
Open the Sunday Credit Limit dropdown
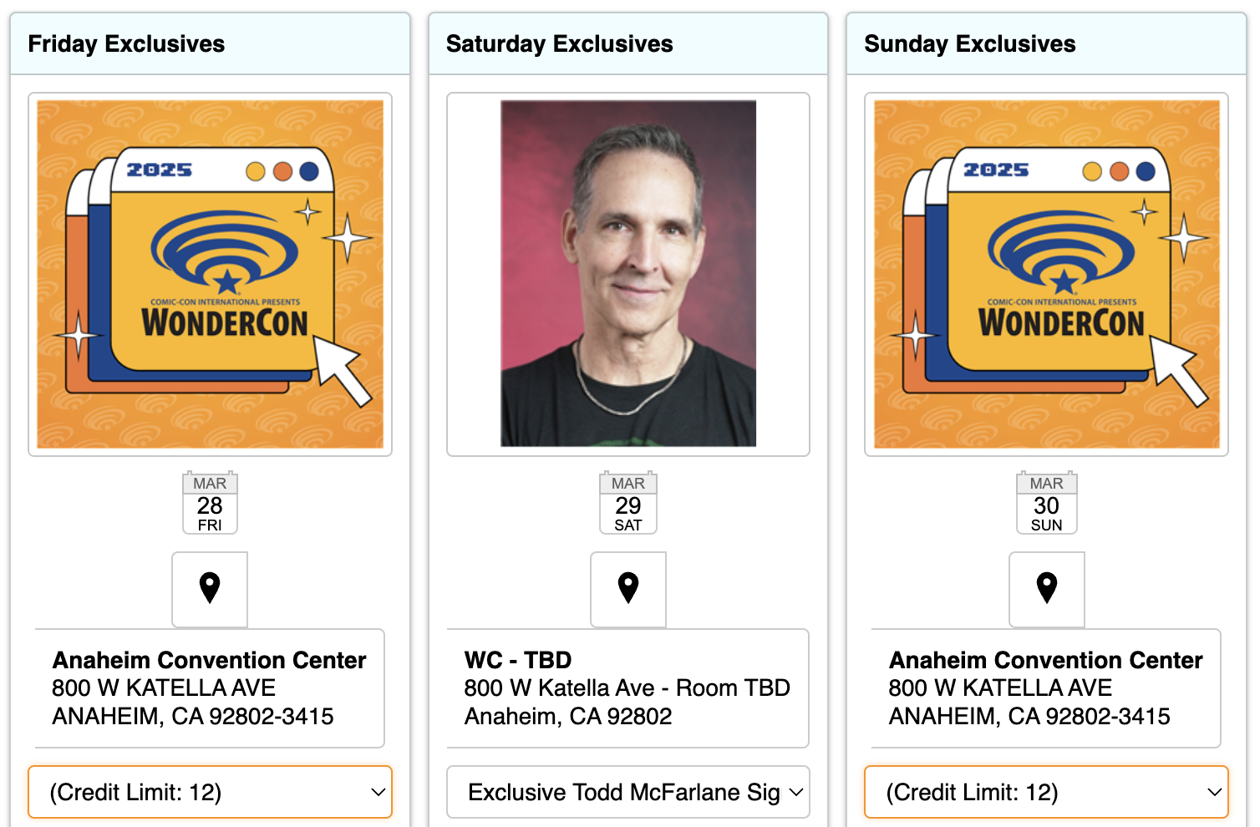(x=1047, y=792)
